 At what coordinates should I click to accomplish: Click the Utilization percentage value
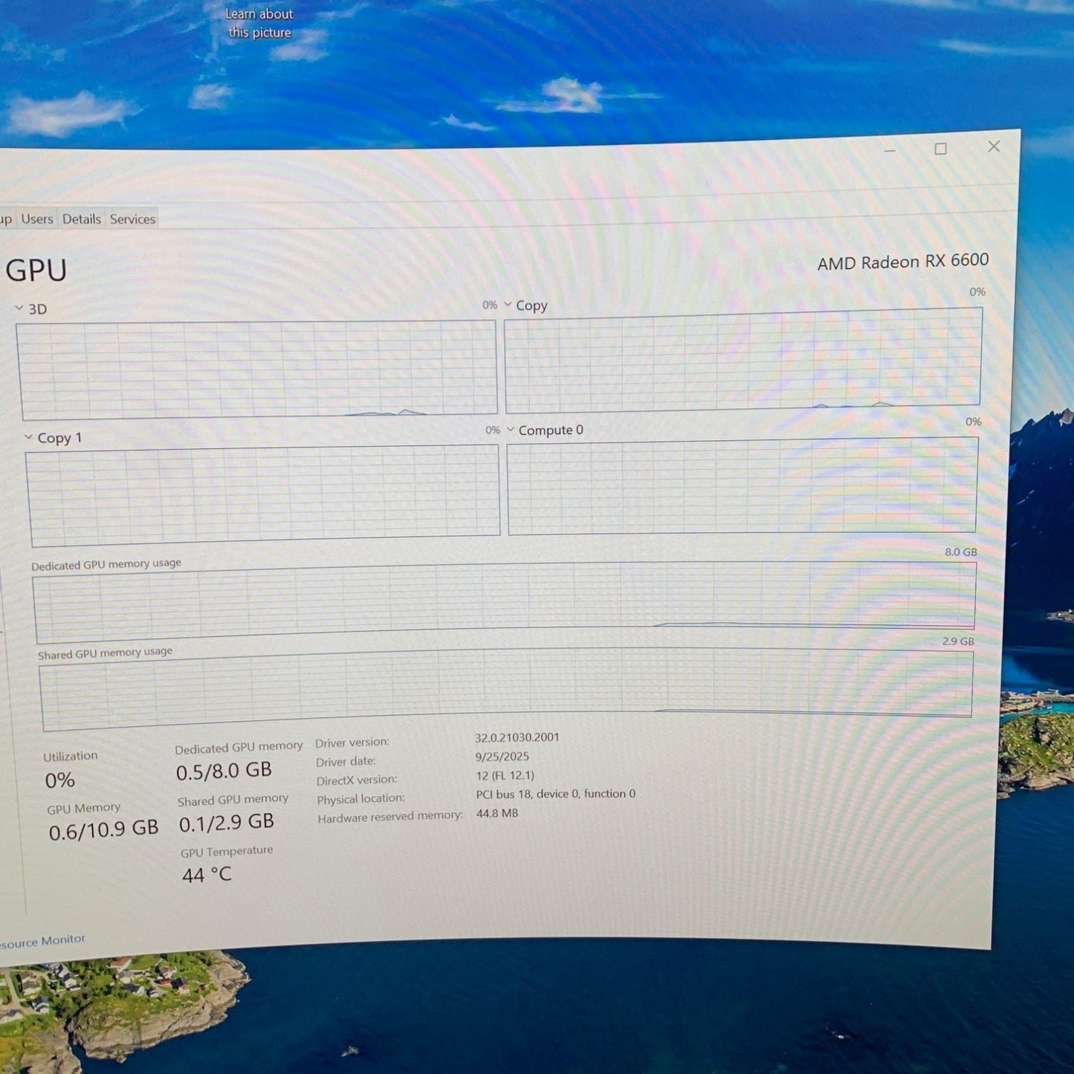[x=59, y=780]
